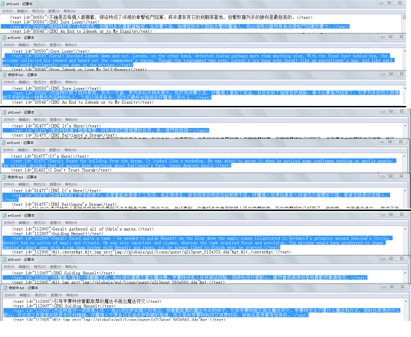Open 编辑(E) menu in 修改中.txt window with id 81477
The height and width of the screenshot is (337, 411).
pos(24,184)
